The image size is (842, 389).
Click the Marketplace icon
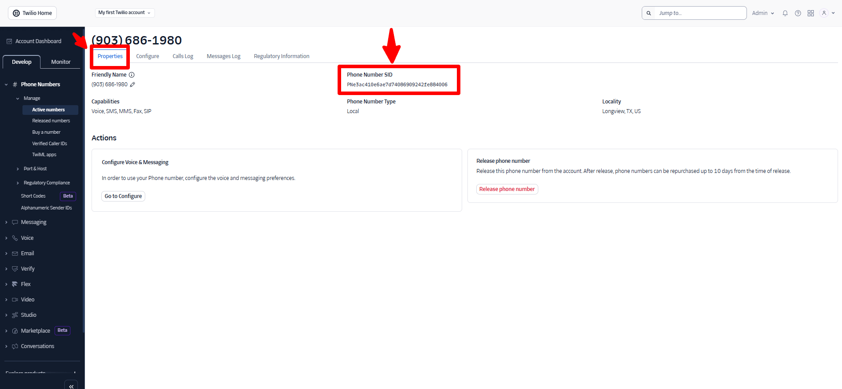click(x=15, y=331)
